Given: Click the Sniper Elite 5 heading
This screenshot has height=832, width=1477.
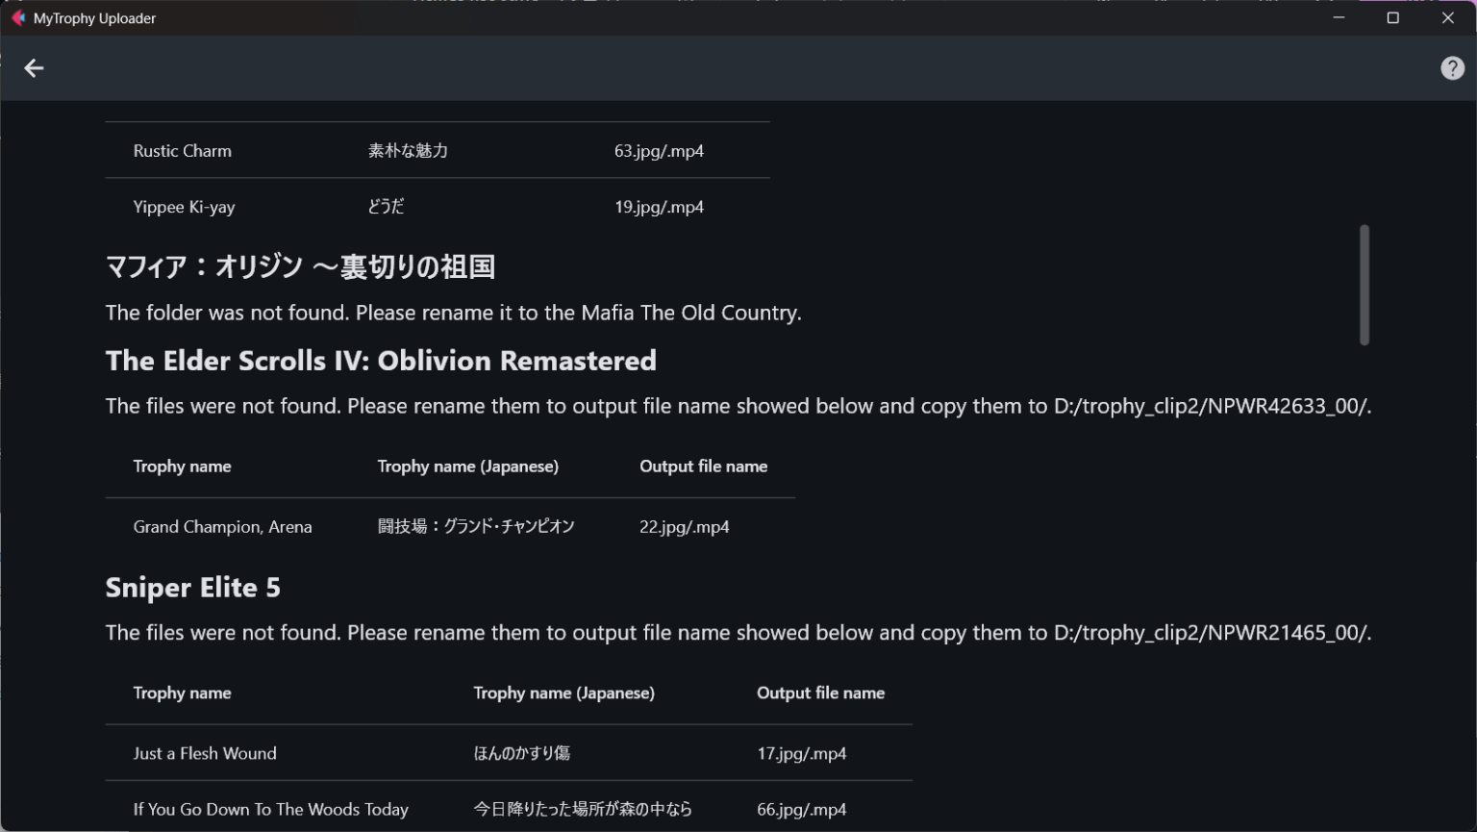Looking at the screenshot, I should (x=193, y=588).
